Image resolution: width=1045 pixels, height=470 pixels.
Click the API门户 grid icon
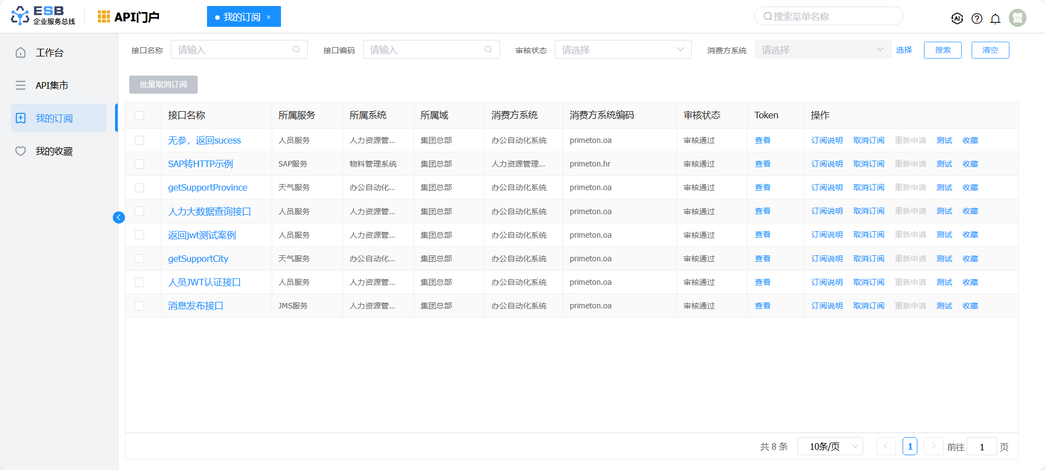tap(104, 17)
